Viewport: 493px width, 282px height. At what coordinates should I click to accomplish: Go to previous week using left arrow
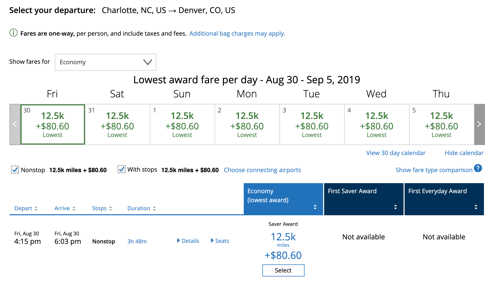(x=15, y=124)
